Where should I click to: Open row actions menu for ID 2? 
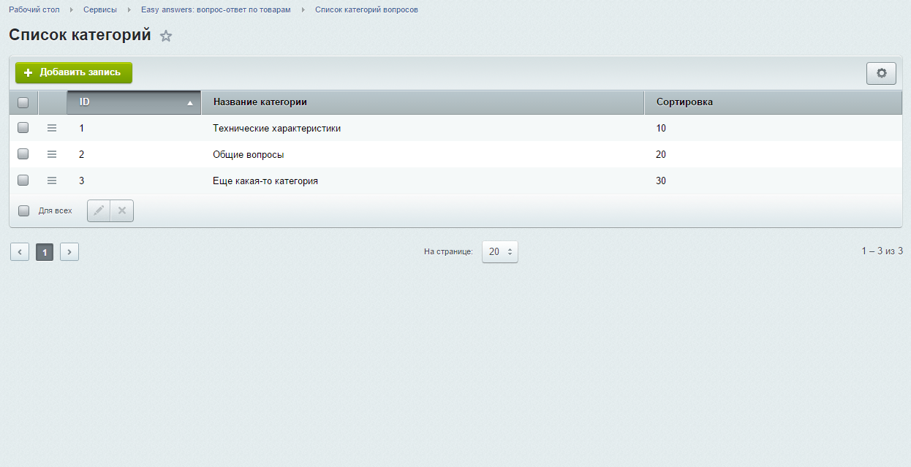coord(52,154)
